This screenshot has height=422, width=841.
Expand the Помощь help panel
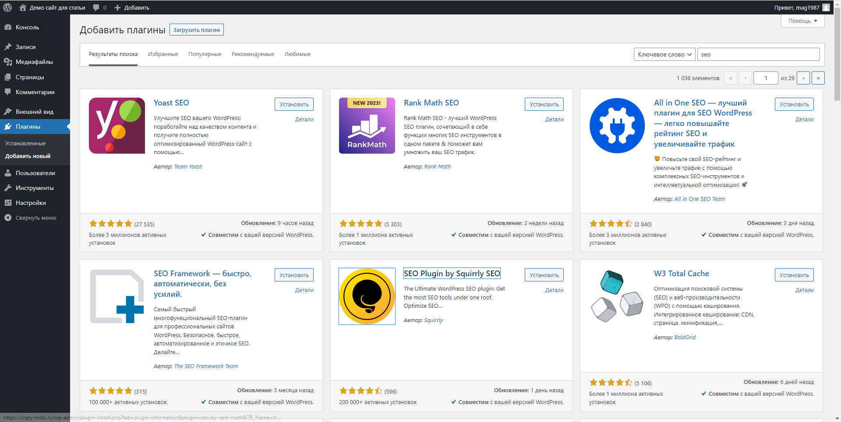click(x=802, y=21)
